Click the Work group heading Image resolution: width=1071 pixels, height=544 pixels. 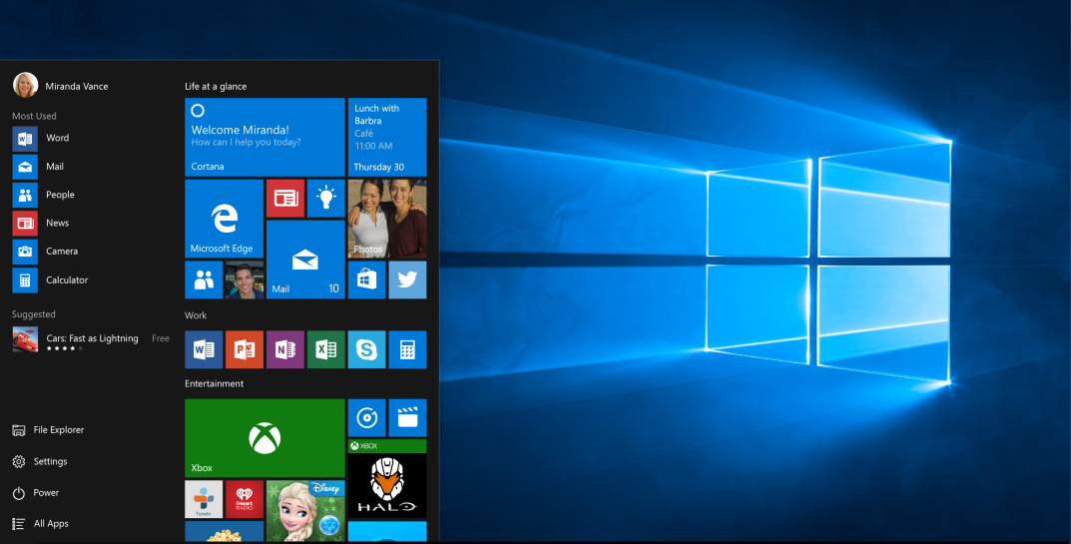(196, 315)
